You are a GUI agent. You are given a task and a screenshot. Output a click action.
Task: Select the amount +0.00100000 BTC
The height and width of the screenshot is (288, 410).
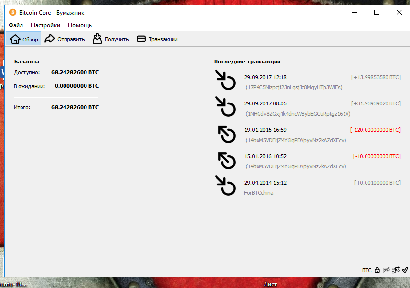pyautogui.click(x=377, y=183)
